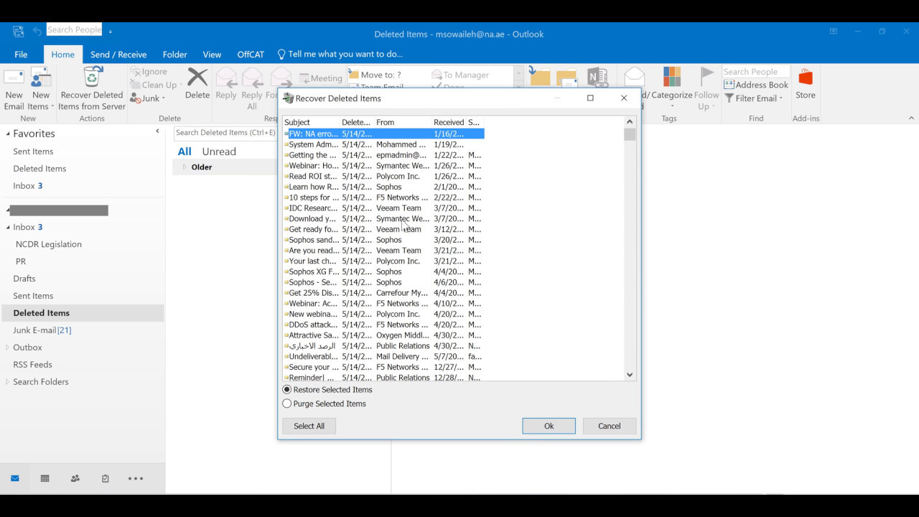Open more navigation options ellipsis
Screen dimensions: 919x517
[136, 478]
